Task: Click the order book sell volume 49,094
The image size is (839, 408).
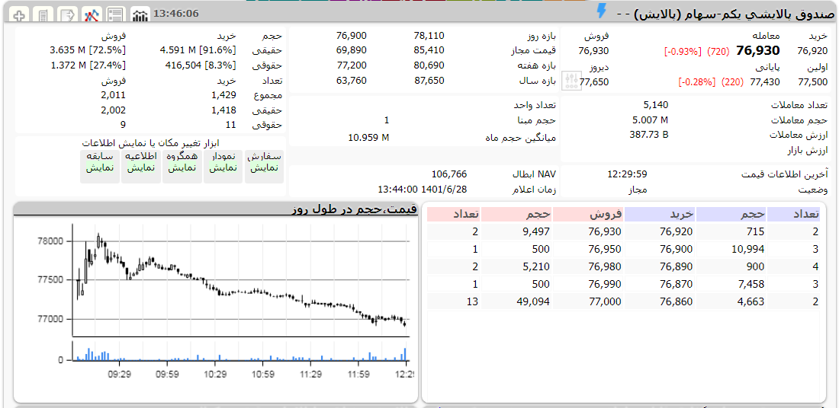Action: [x=533, y=301]
